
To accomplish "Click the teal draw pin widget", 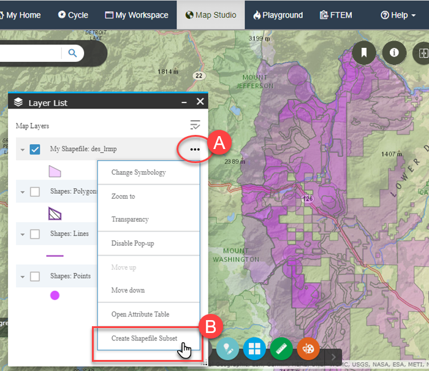I will click(x=227, y=348).
